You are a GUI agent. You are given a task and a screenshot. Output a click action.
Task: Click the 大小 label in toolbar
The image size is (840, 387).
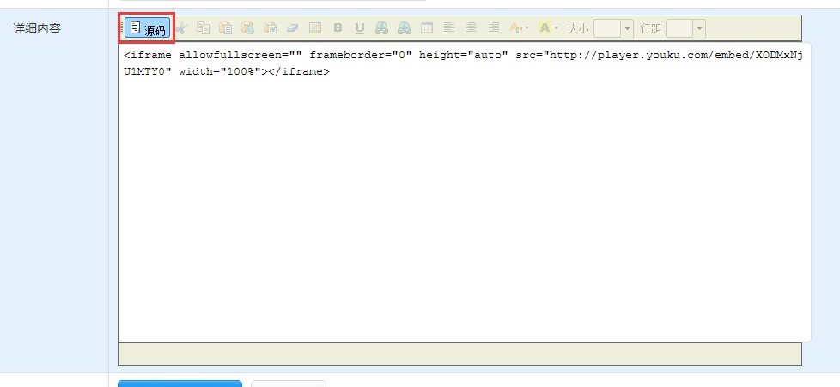point(577,28)
